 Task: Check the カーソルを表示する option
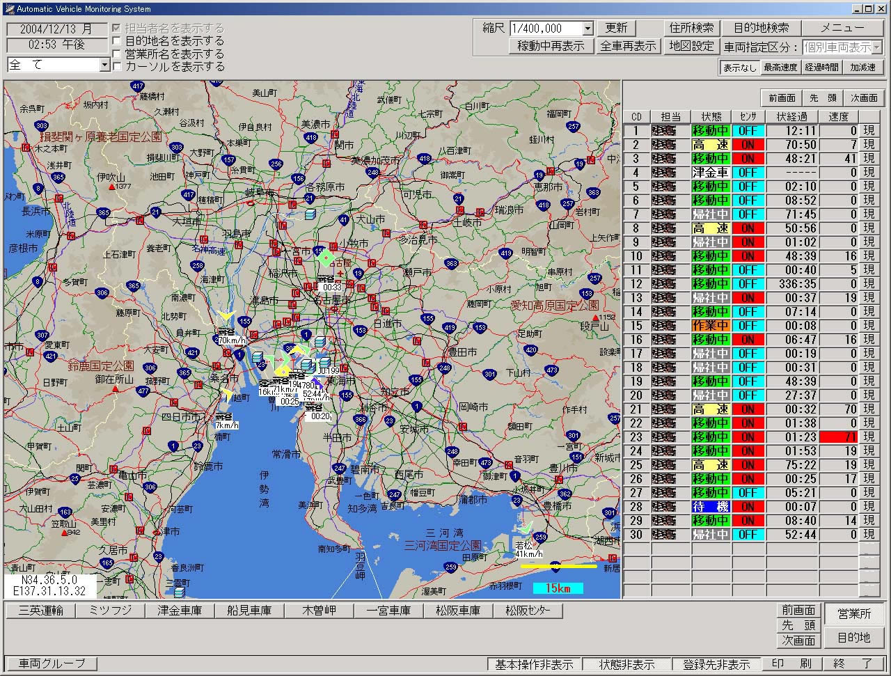117,67
